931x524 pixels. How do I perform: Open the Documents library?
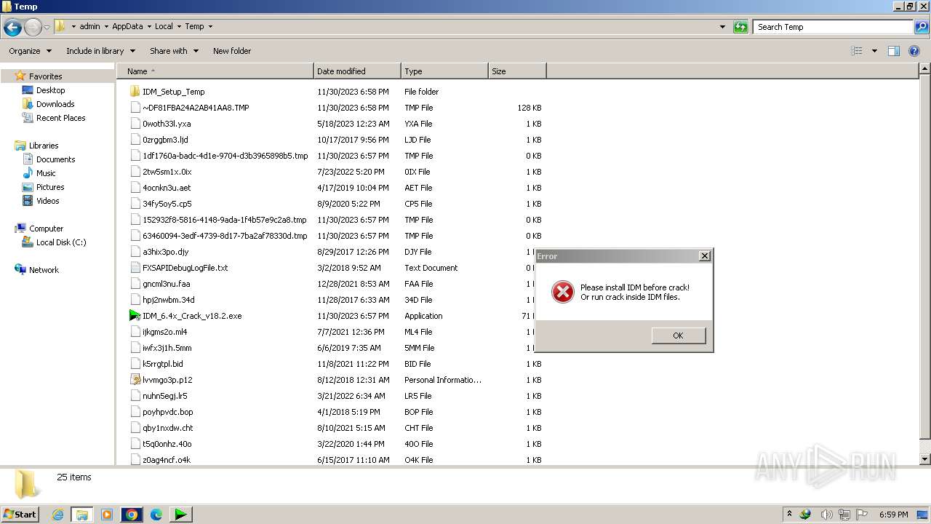[x=55, y=159]
